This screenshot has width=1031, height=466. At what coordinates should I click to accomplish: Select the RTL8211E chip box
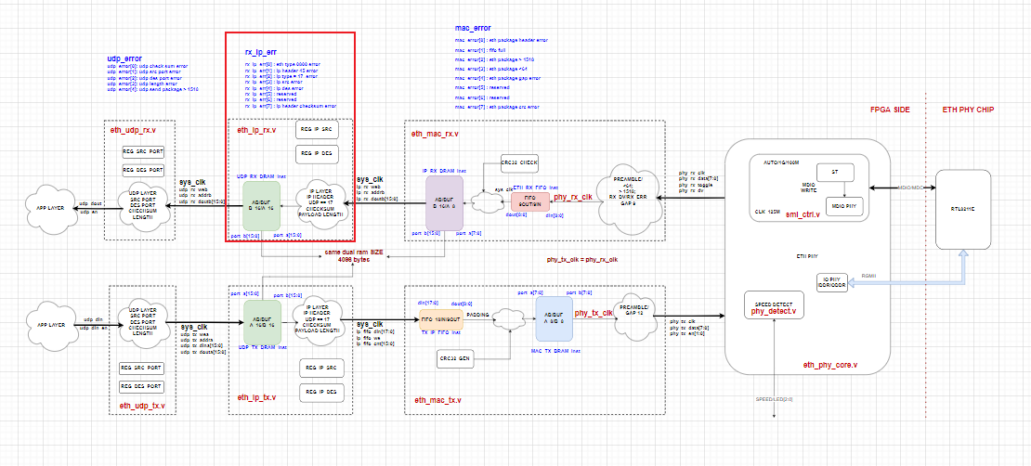[962, 209]
